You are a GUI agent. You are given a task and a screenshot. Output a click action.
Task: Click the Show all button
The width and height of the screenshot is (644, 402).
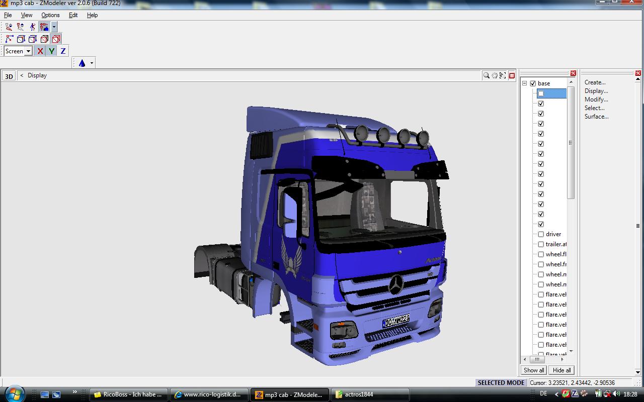[x=534, y=370]
